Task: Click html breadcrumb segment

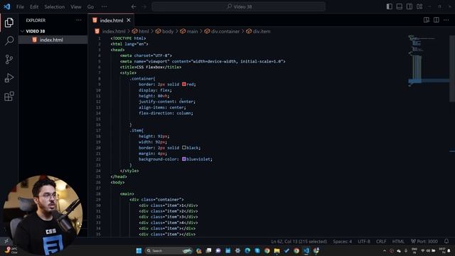Action: pos(141,31)
